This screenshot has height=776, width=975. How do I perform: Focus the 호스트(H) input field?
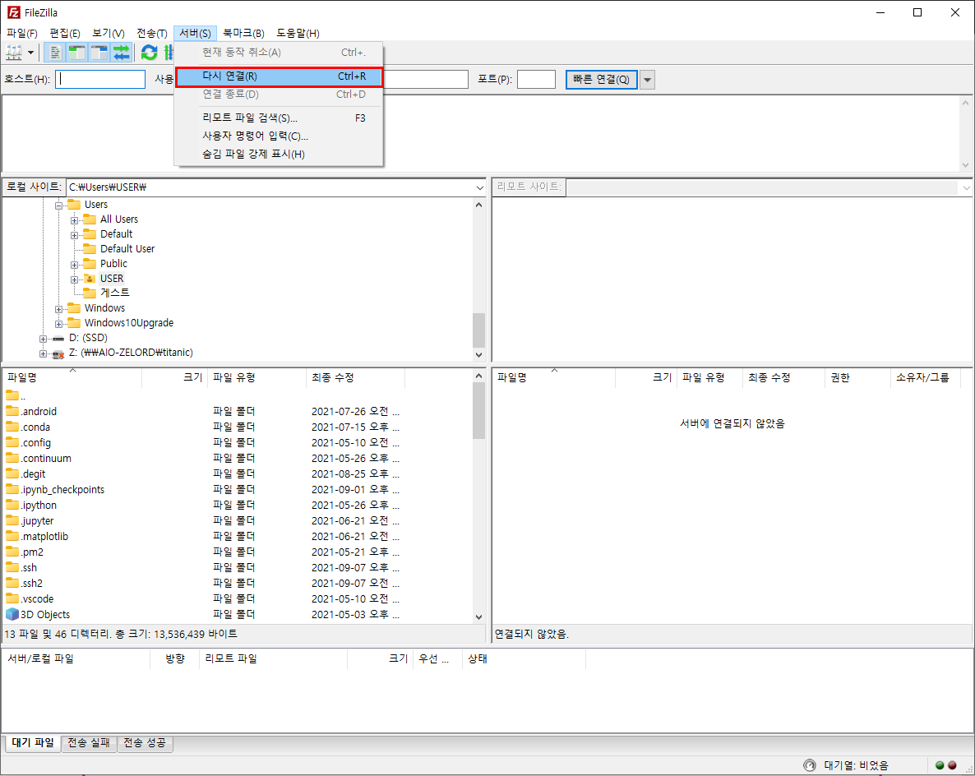pyautogui.click(x=100, y=79)
